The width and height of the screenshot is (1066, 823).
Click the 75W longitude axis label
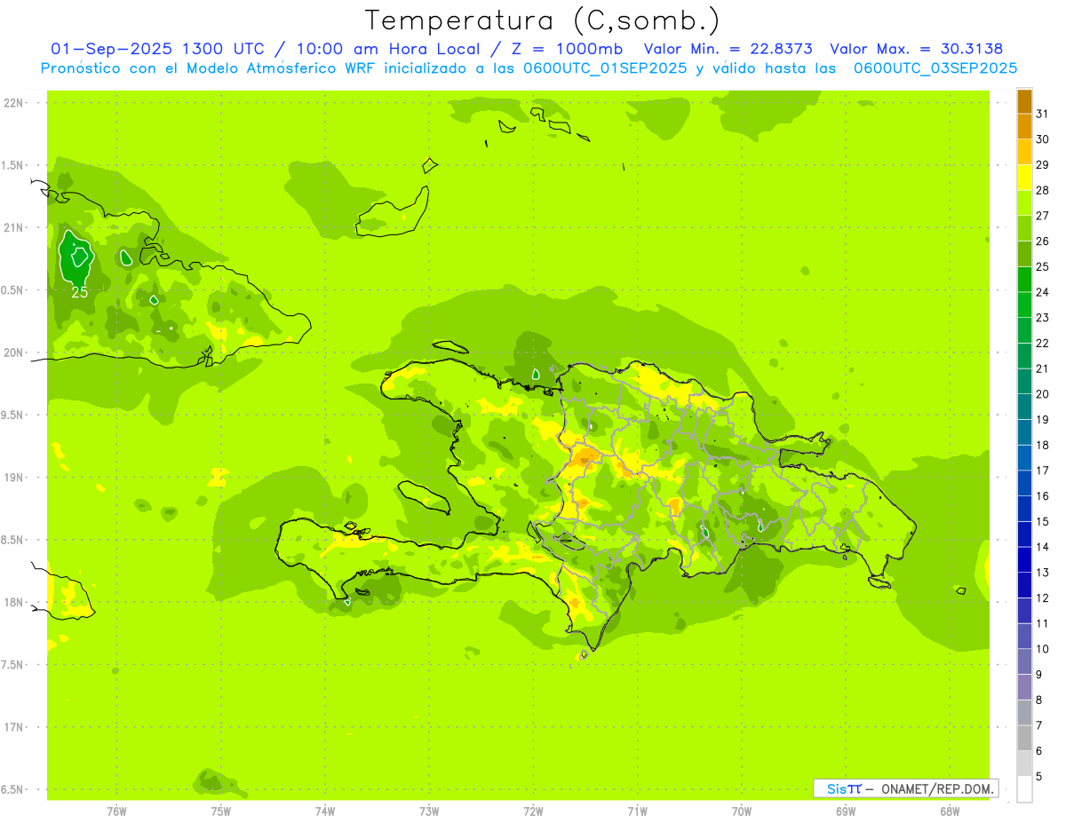221,811
